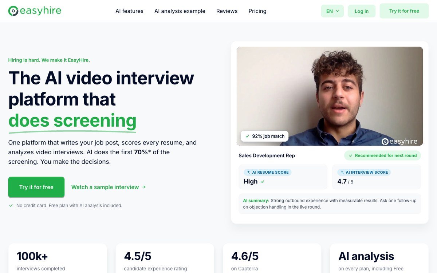Click the green does screening headline text
This screenshot has height=273, width=437.
(72, 120)
